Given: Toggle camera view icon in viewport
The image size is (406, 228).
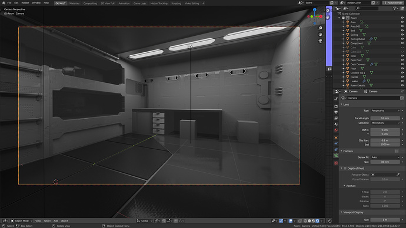Looking at the screenshot, I should pyautogui.click(x=320, y=41).
